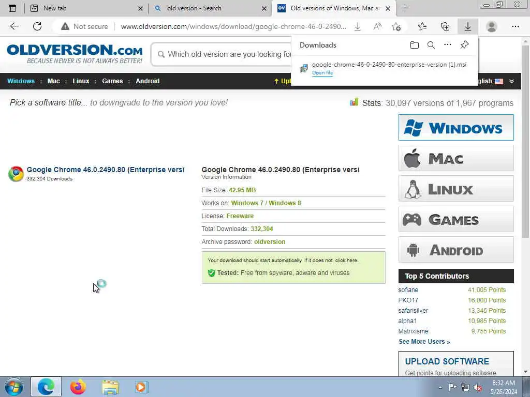
Task: Select Games in site navigation bar
Action: 112,81
